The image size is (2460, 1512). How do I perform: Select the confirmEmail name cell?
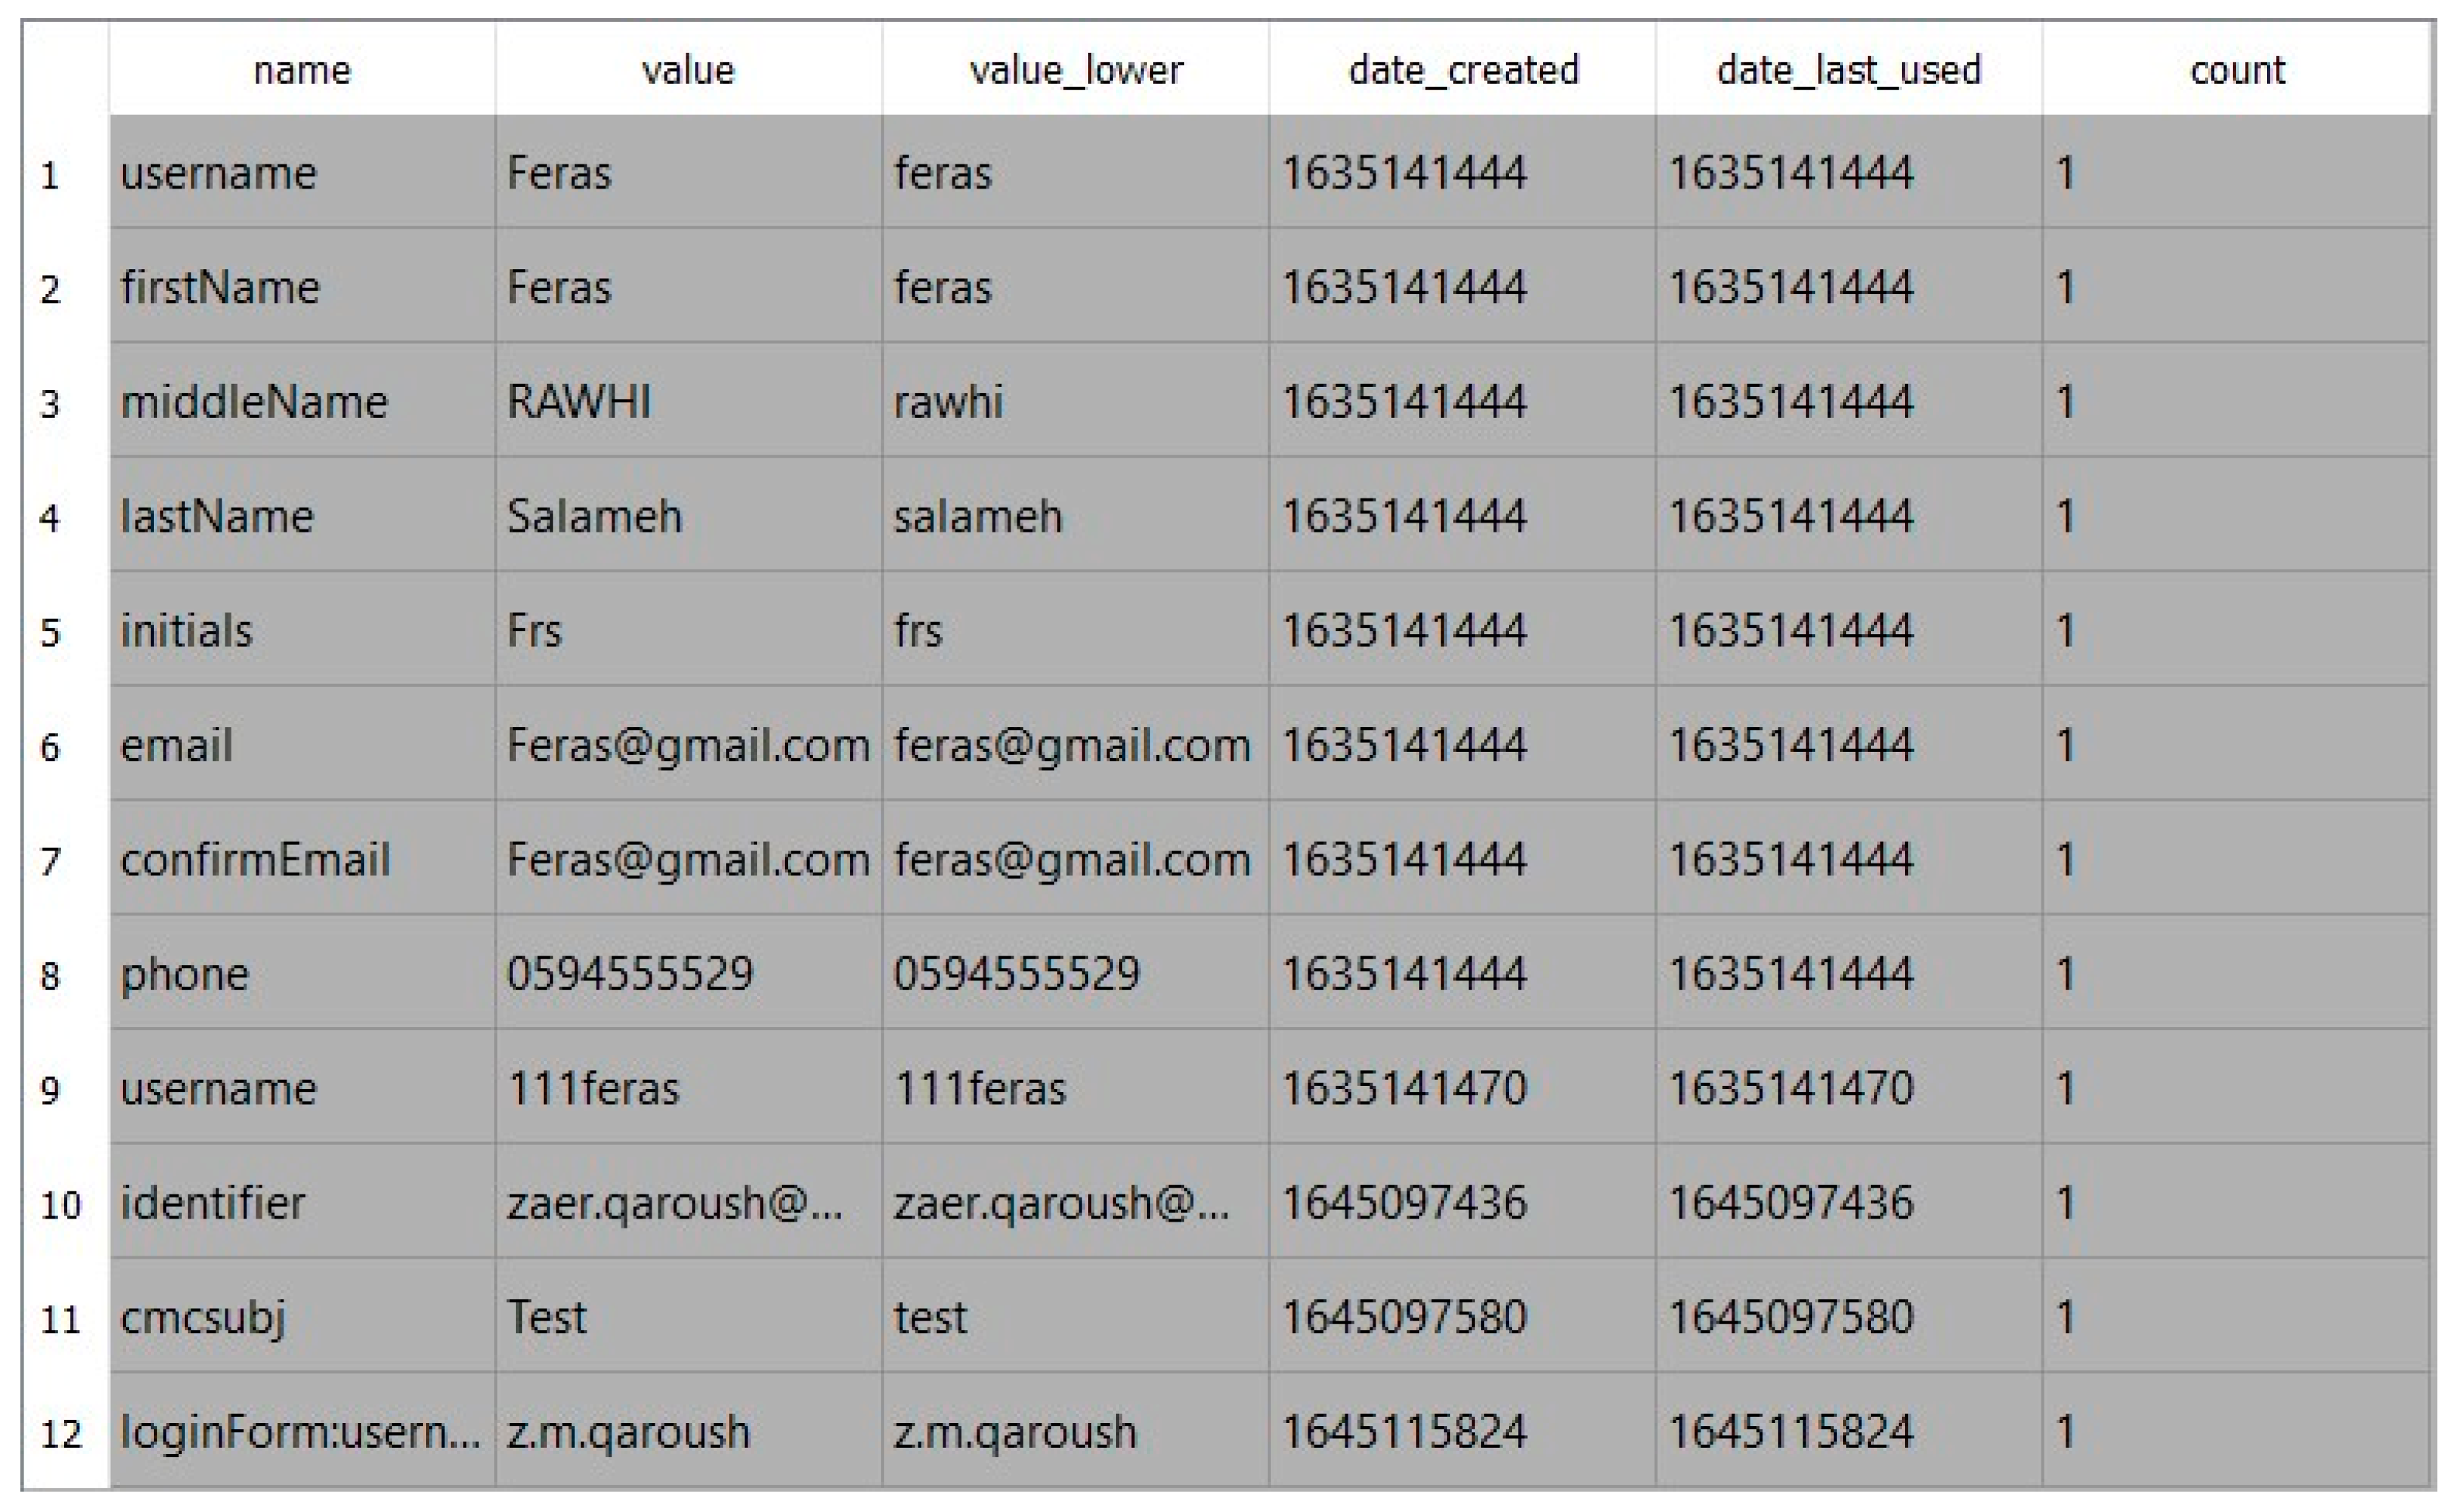pos(255,860)
